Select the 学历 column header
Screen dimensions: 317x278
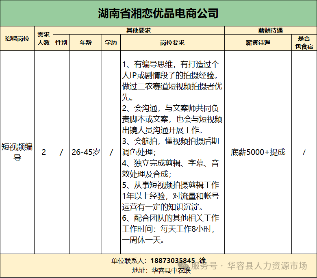tap(111, 42)
